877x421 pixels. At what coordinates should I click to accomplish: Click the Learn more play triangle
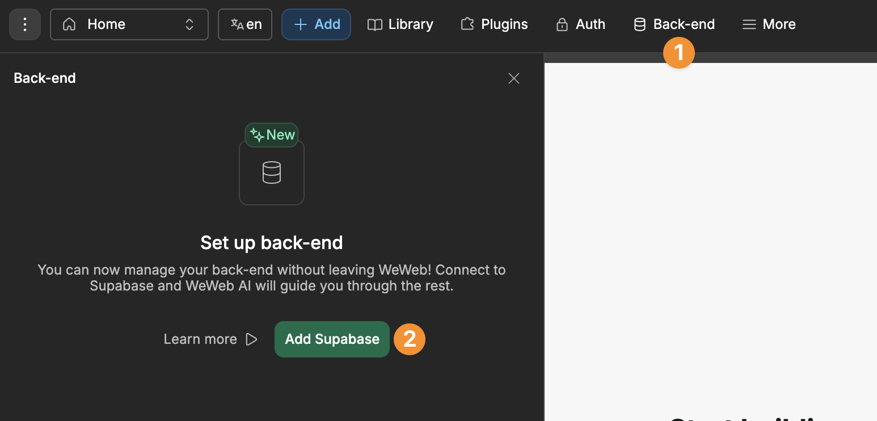(x=251, y=339)
